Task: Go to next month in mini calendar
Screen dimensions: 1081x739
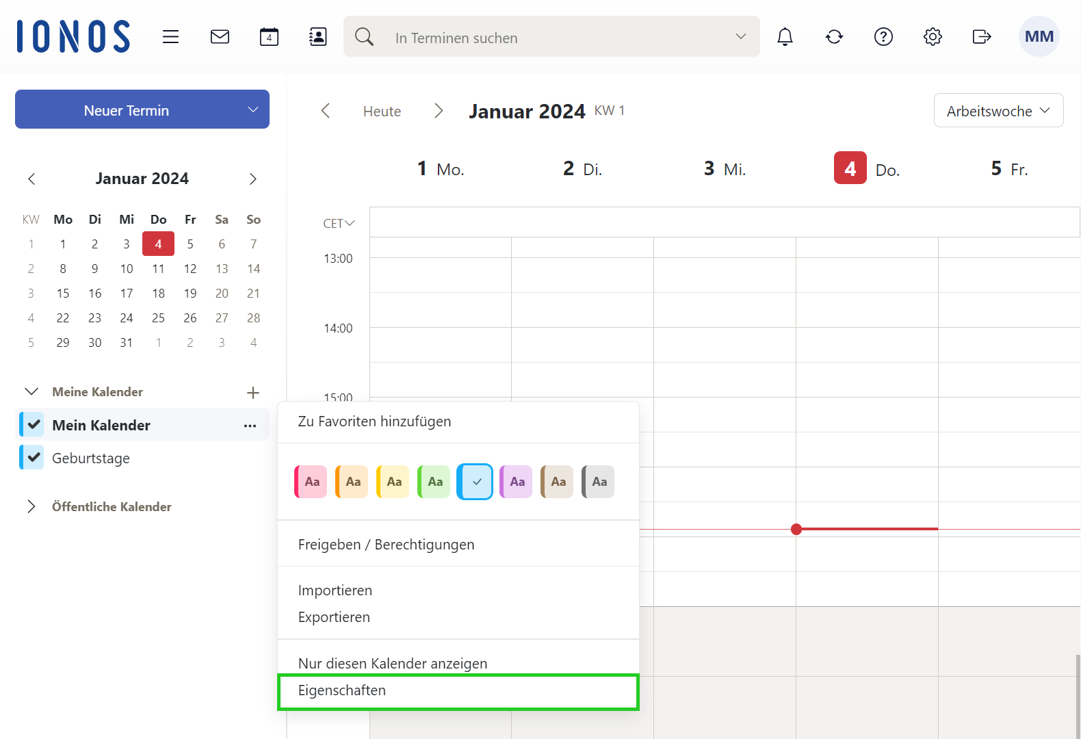Action: (252, 179)
